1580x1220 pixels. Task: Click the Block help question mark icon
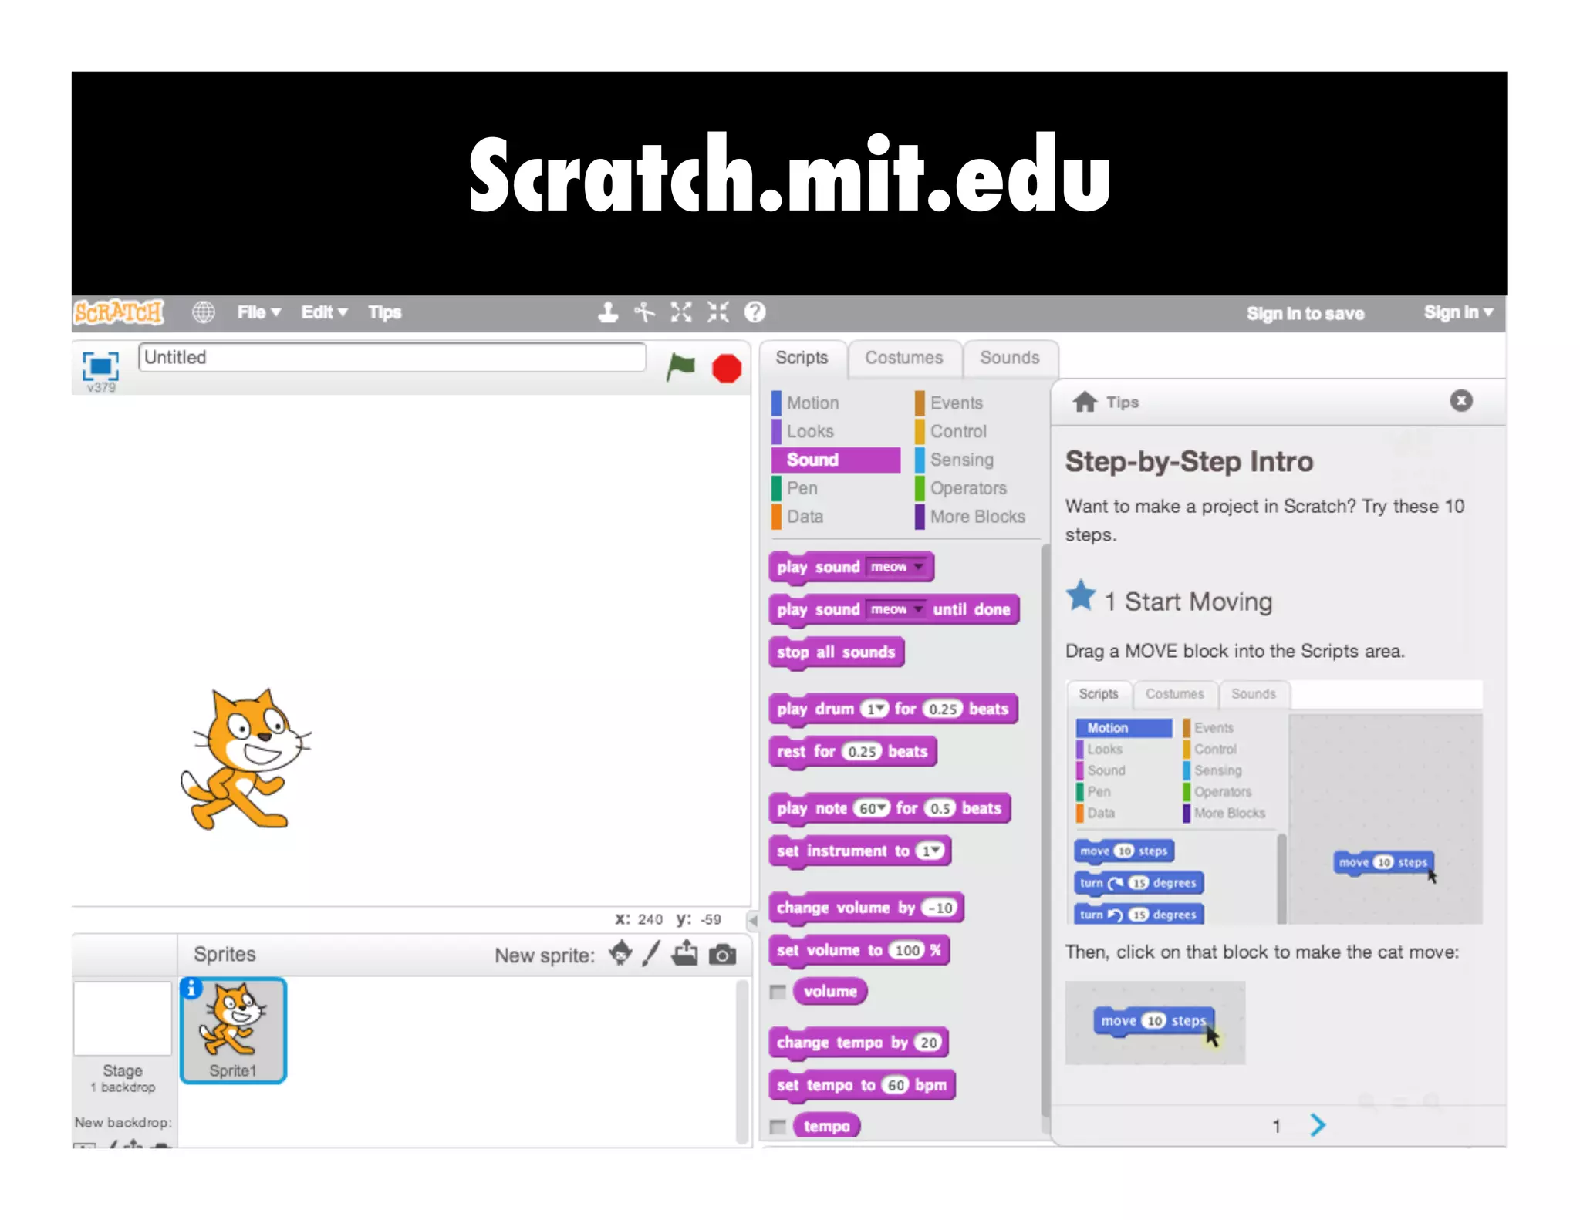(755, 312)
